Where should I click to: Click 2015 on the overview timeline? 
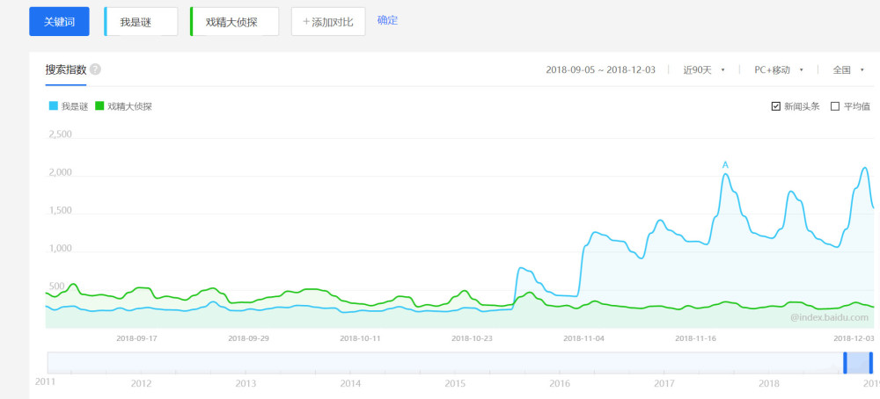455,384
